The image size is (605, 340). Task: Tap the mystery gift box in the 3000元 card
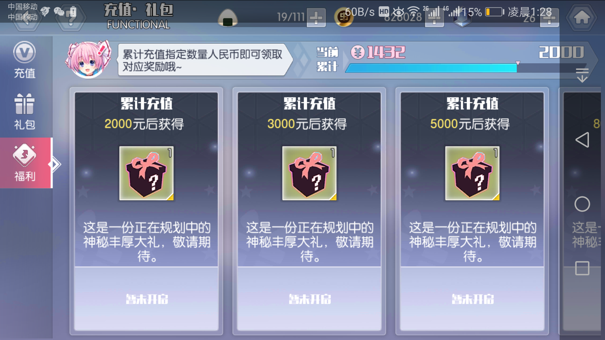(309, 173)
